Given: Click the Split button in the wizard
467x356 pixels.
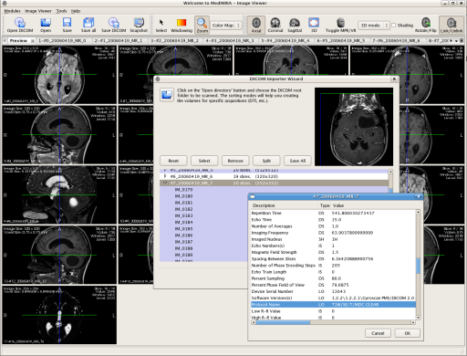Looking at the screenshot, I should 266,161.
